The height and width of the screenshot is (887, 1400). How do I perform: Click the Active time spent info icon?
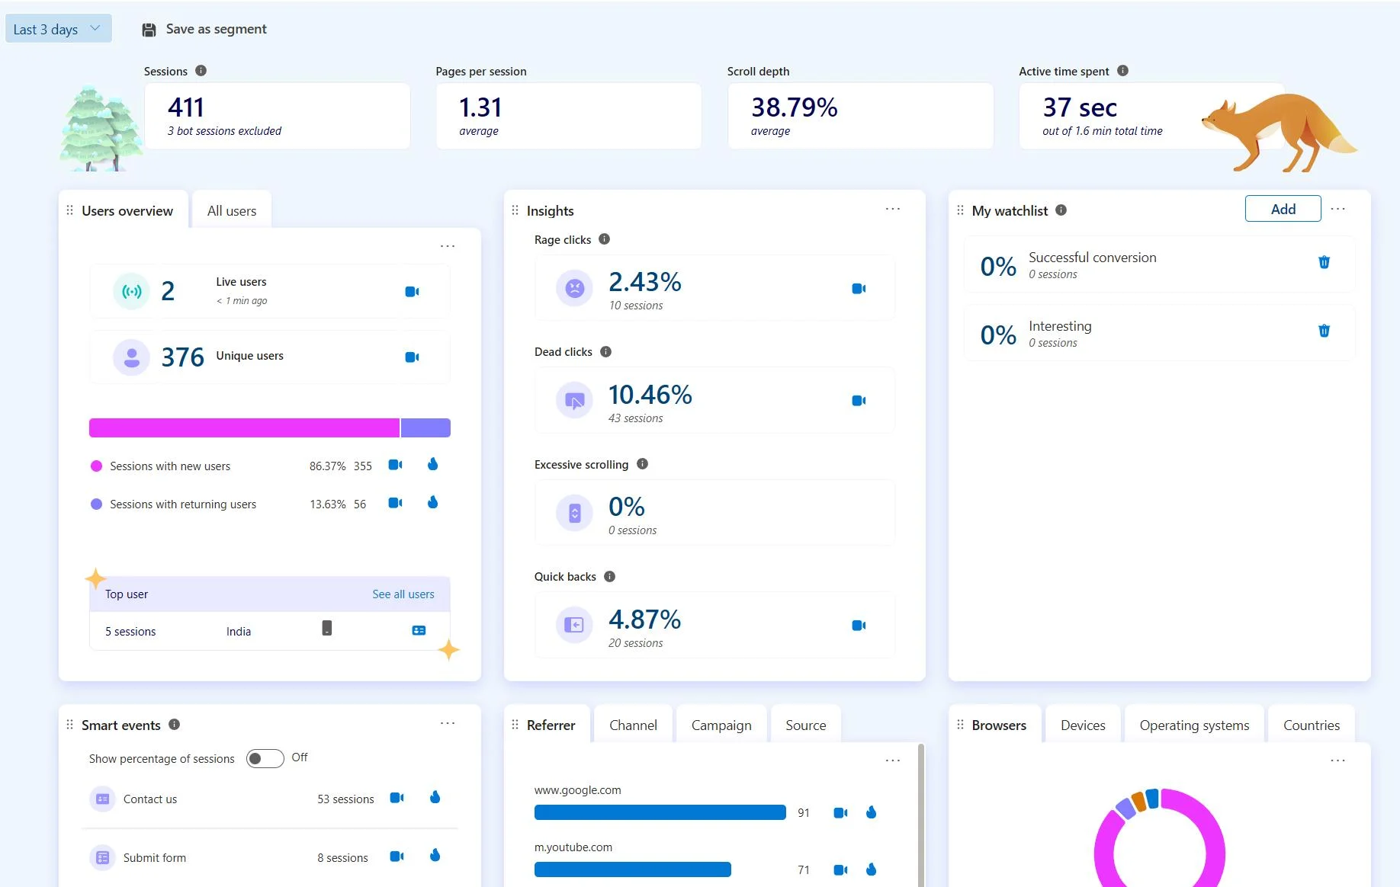tap(1122, 71)
